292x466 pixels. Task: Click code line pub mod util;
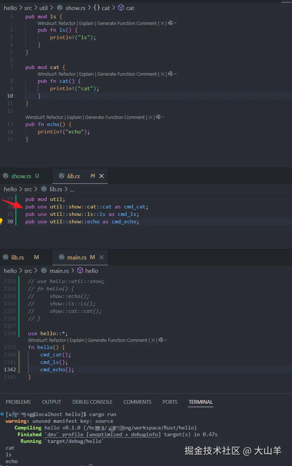tap(45, 199)
